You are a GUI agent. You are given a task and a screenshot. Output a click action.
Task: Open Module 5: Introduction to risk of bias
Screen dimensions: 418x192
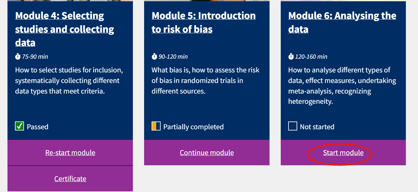point(204,22)
